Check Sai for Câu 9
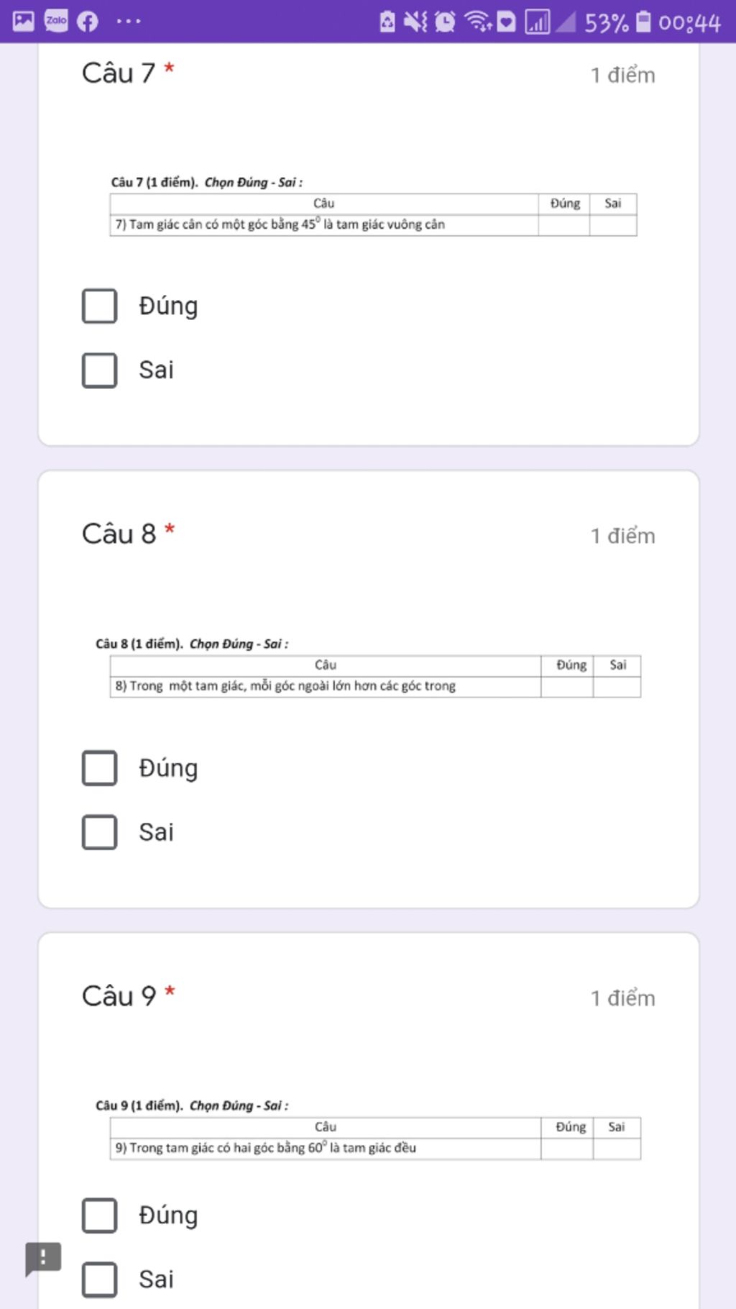The height and width of the screenshot is (1309, 736). click(100, 1280)
